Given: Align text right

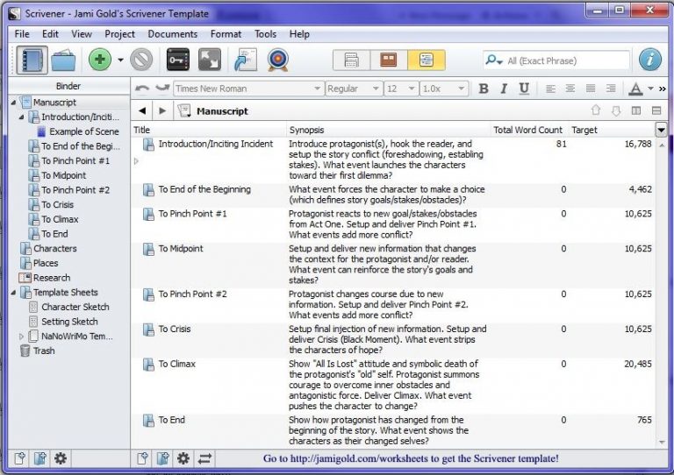Looking at the screenshot, I should point(611,89).
